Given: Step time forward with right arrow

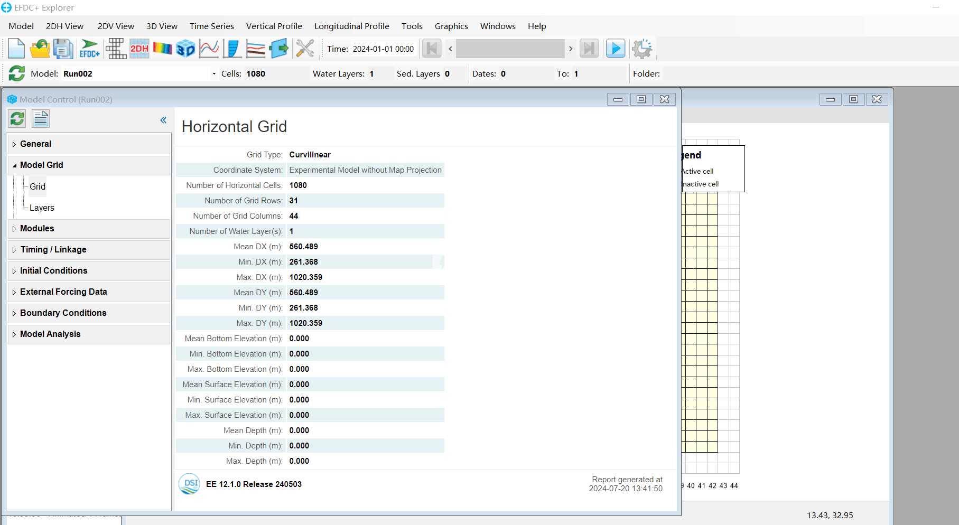Looking at the screenshot, I should 571,49.
